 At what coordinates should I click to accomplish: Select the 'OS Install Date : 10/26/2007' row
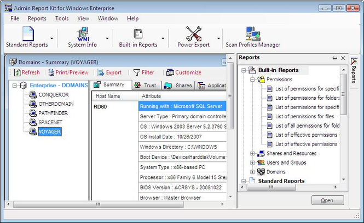(x=182, y=137)
